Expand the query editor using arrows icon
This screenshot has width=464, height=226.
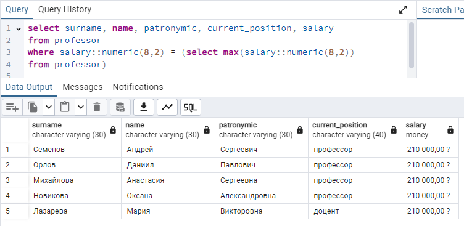[x=403, y=10]
